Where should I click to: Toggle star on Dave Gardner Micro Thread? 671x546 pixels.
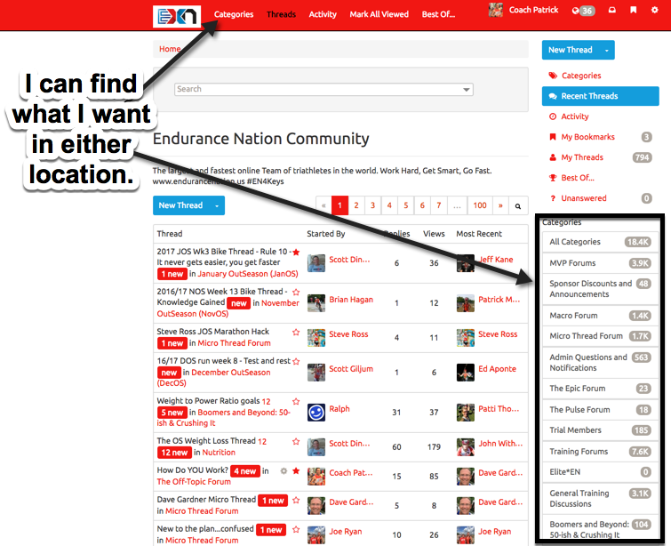[296, 500]
